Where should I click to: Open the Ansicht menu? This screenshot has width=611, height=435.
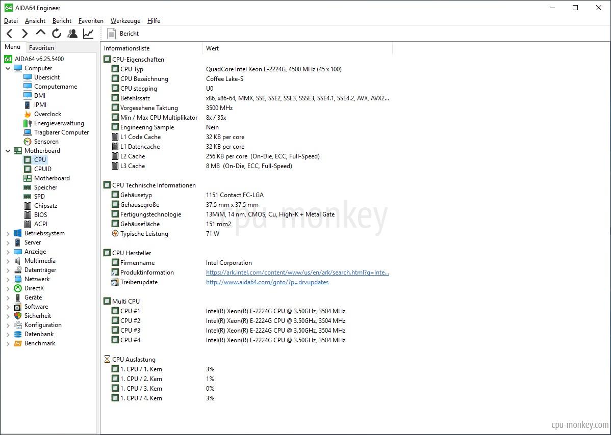35,20
